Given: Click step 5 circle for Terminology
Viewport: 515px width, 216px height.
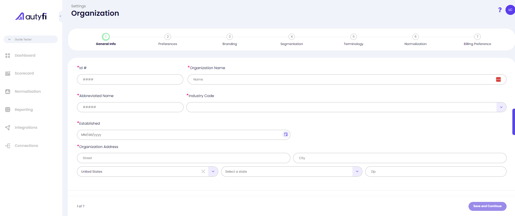Looking at the screenshot, I should 353,37.
